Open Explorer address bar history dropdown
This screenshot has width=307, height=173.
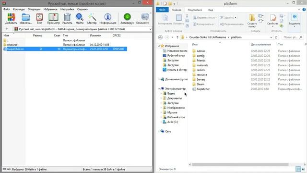click(271, 37)
